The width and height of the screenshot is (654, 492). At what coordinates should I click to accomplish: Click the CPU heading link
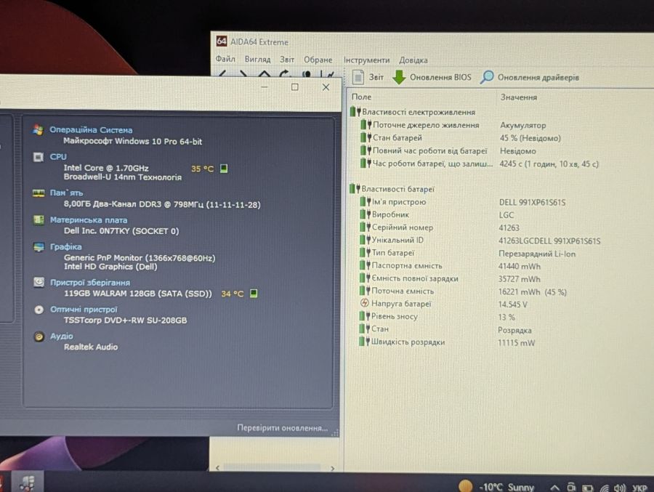click(58, 156)
